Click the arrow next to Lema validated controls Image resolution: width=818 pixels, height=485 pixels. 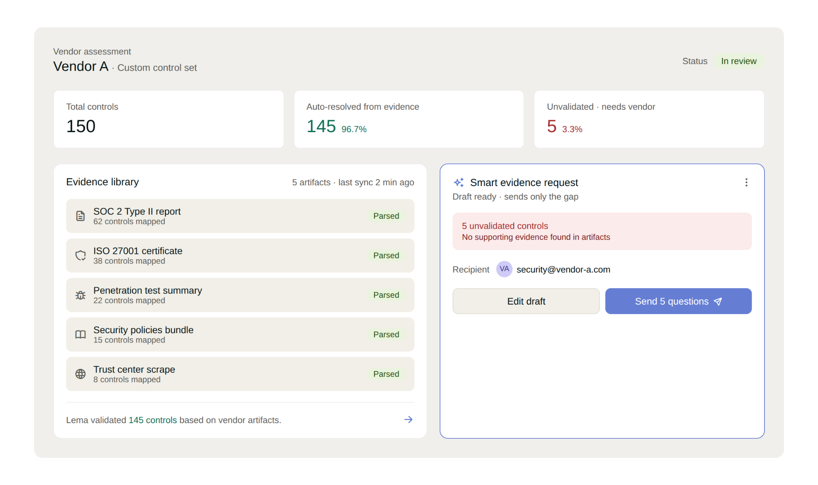point(408,420)
